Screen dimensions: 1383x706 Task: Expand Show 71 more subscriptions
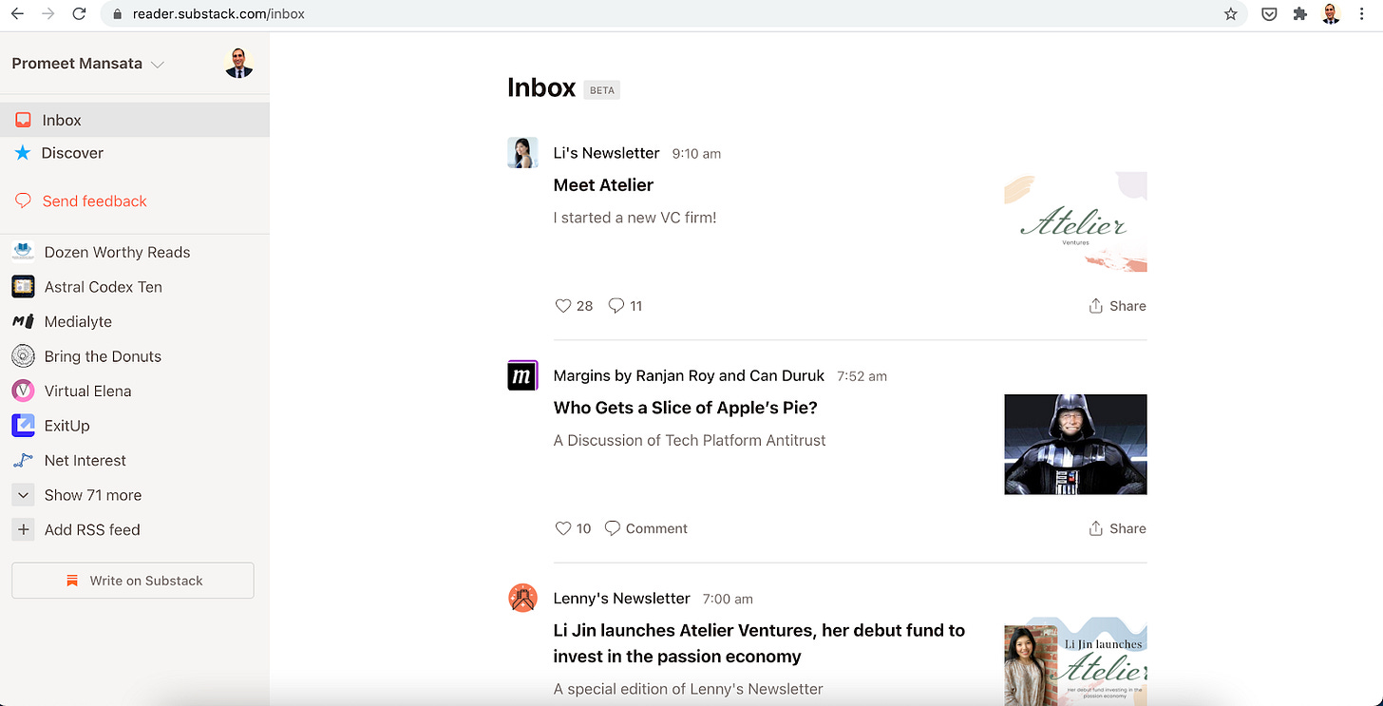click(x=93, y=495)
